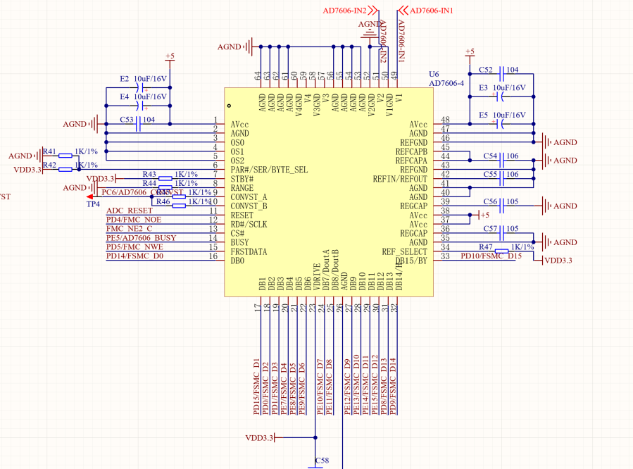The width and height of the screenshot is (633, 469).
Task: Click the DB7/DoutA pin name
Action: [x=326, y=270]
